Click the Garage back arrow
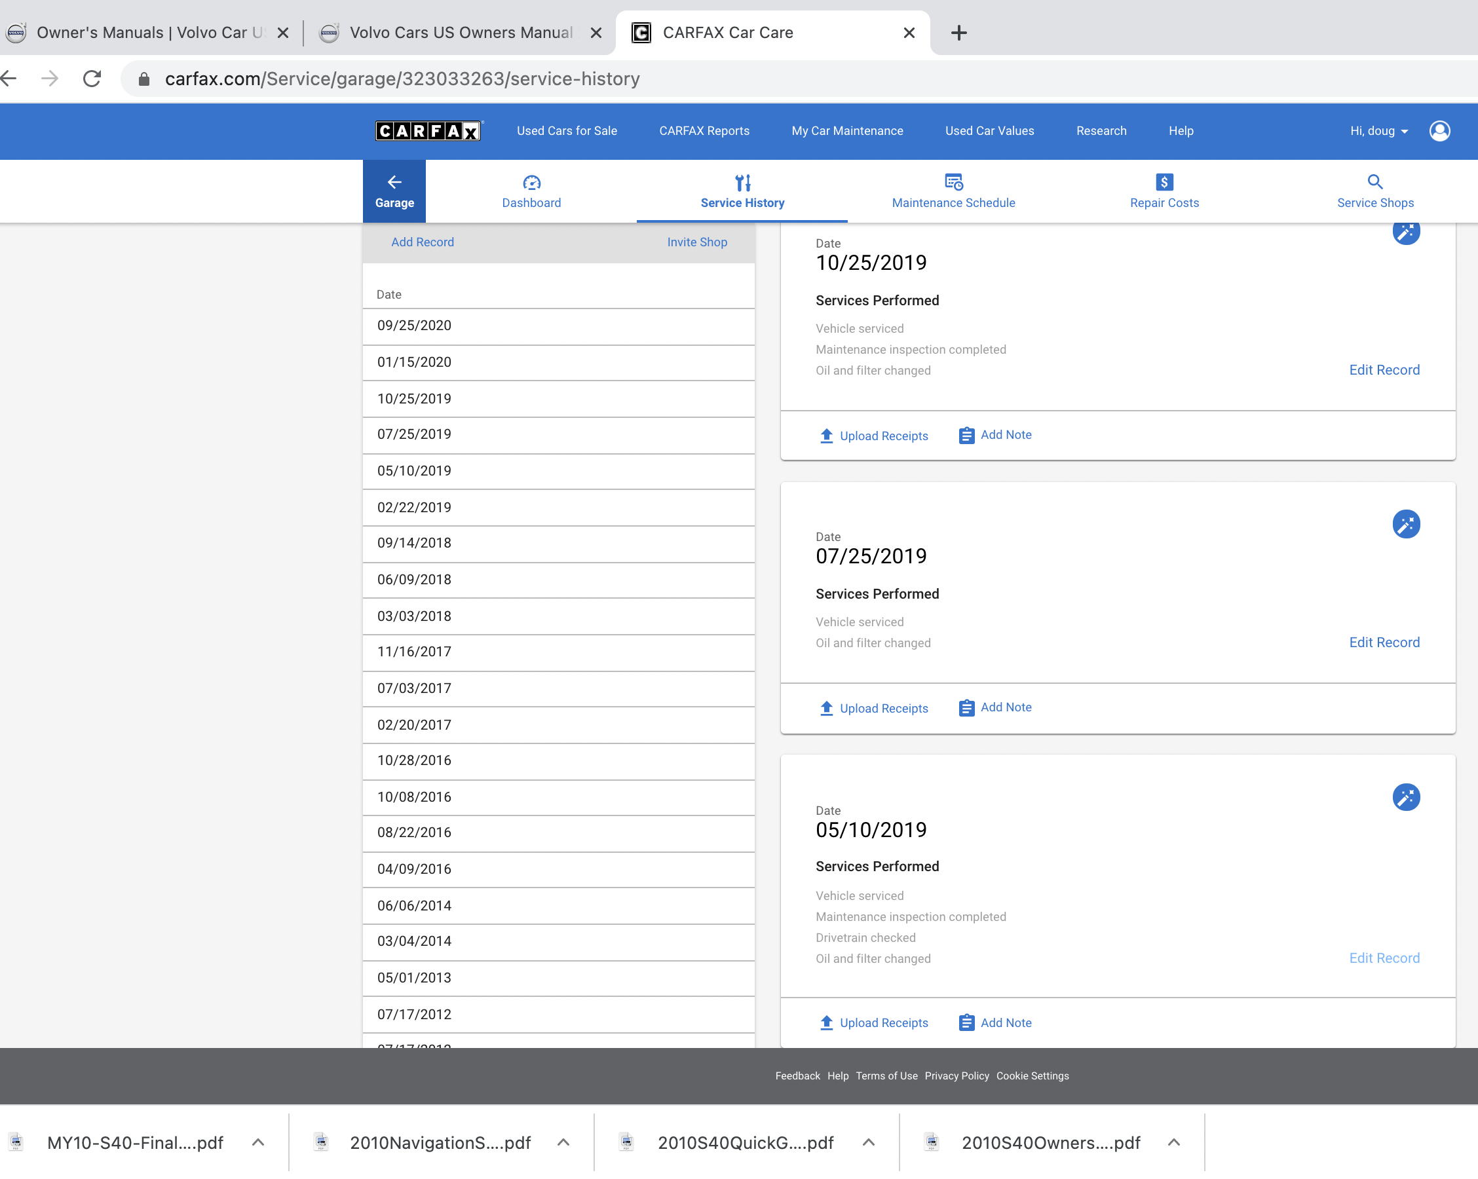This screenshot has width=1478, height=1179. click(394, 181)
